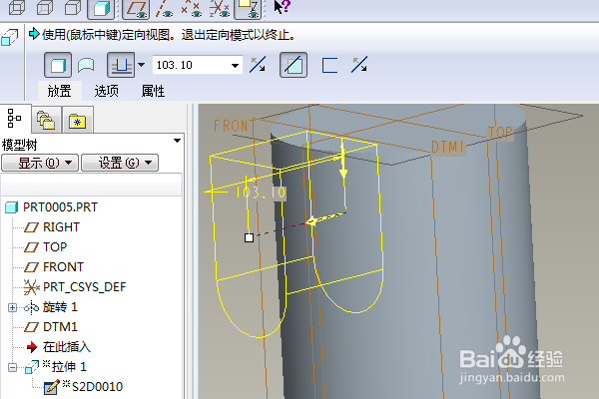Select wireframe display mode icon
Image resolution: width=599 pixels, height=399 pixels.
[x=17, y=8]
